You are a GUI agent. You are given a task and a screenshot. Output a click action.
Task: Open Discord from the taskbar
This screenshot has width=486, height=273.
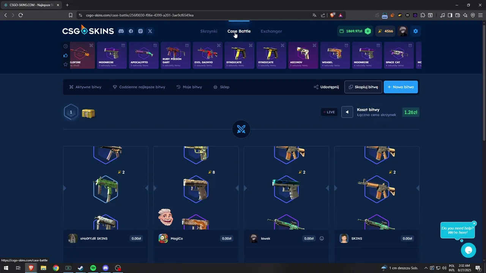pos(106,268)
